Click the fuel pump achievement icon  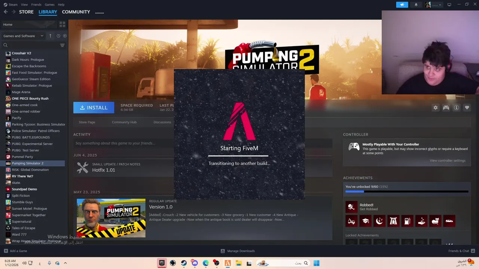(407, 221)
